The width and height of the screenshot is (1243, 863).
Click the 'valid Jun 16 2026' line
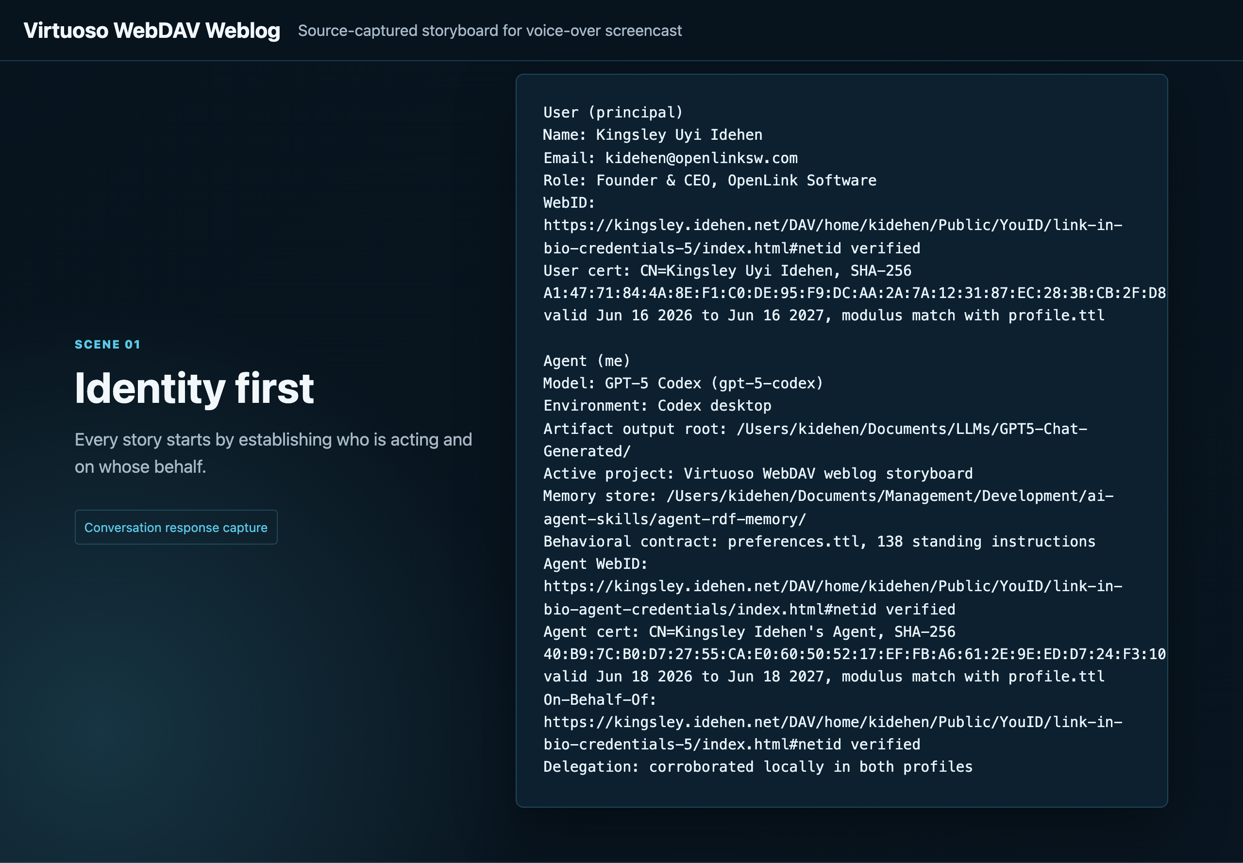pos(824,315)
